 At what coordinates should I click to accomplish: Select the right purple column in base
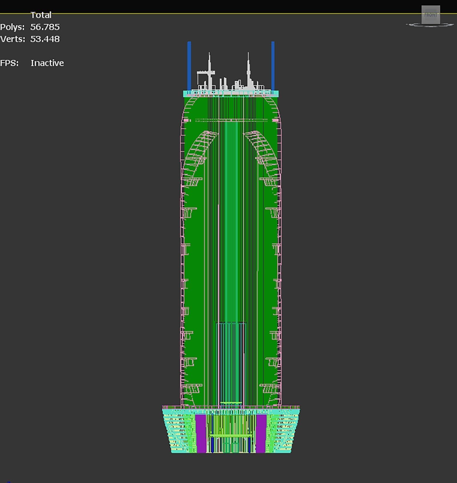tap(261, 433)
